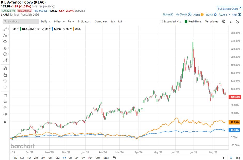
Task: Zoom out of the chart
Action: click(x=5, y=108)
